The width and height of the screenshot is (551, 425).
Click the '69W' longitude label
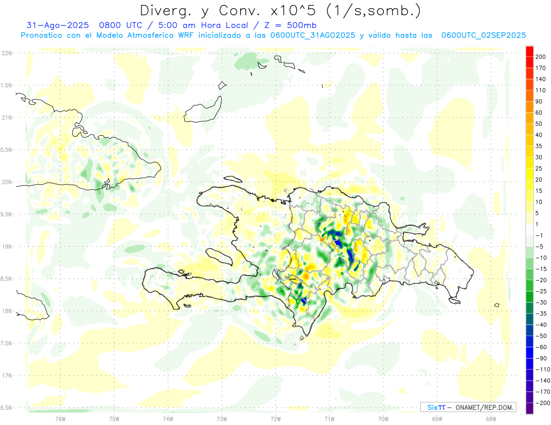point(437,419)
